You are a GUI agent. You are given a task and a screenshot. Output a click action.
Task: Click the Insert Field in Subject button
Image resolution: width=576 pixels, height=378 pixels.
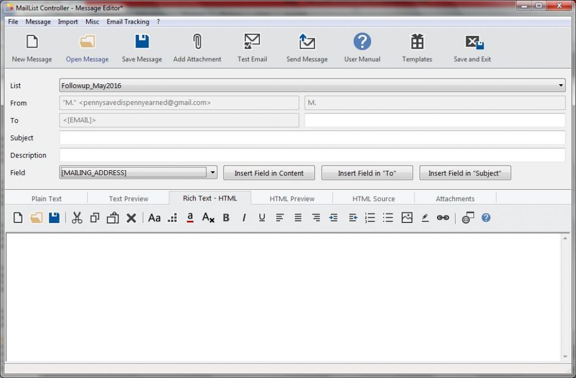pyautogui.click(x=465, y=172)
